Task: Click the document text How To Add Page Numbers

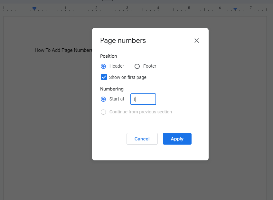Action: 63,50
